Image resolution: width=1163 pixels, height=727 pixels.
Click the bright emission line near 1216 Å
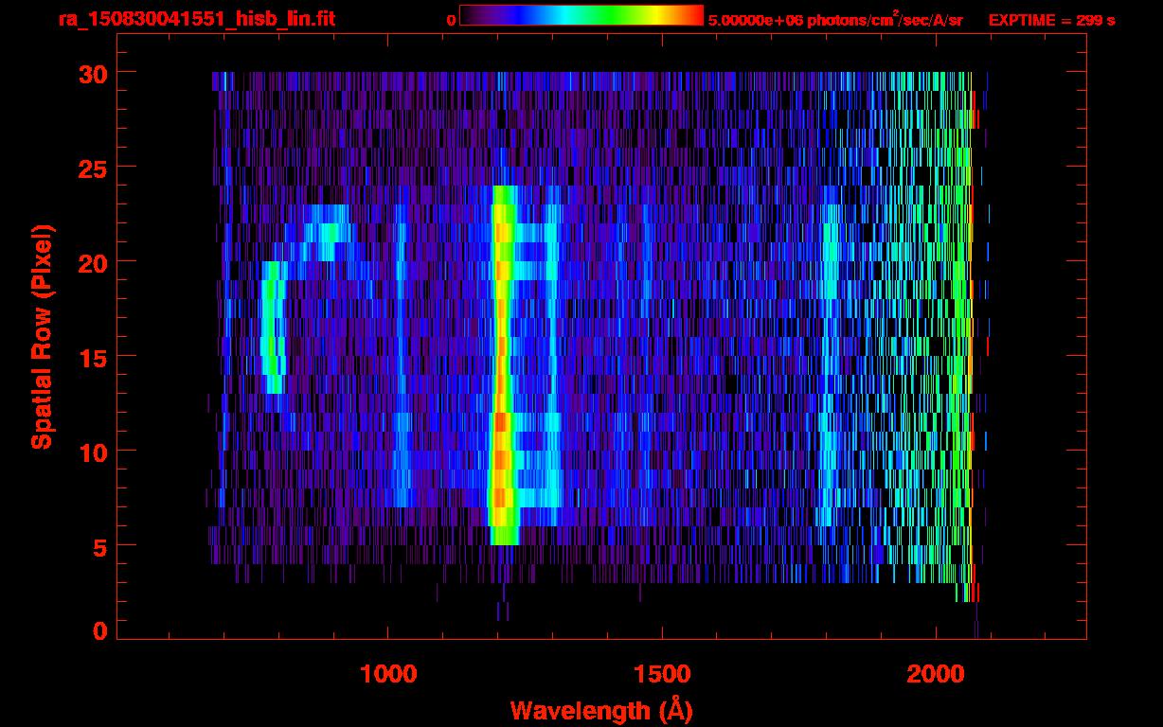click(x=502, y=364)
